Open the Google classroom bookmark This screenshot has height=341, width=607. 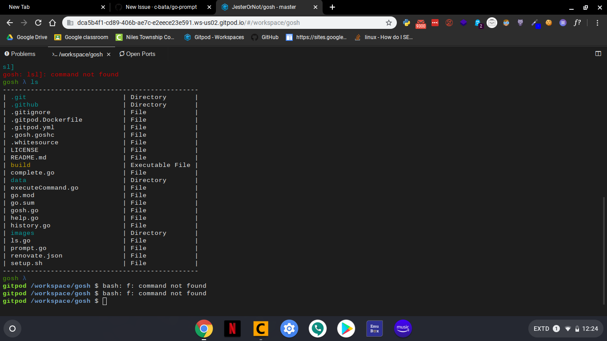(x=81, y=37)
